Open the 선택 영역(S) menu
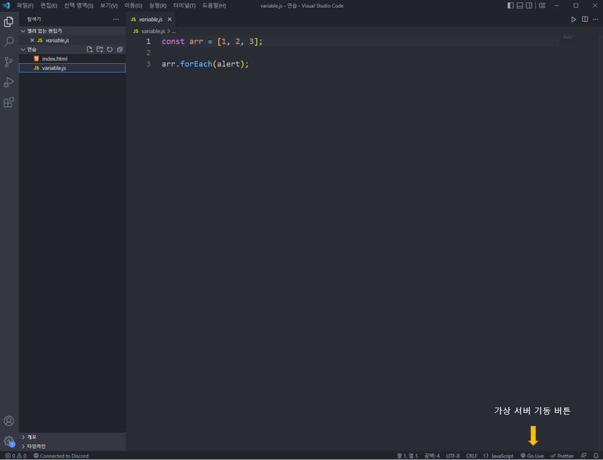This screenshot has width=603, height=460. point(78,6)
